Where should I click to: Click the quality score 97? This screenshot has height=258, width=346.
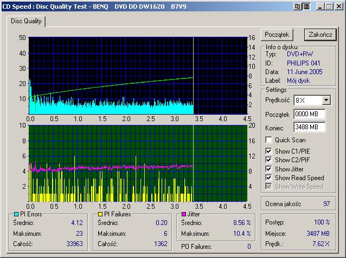point(326,203)
